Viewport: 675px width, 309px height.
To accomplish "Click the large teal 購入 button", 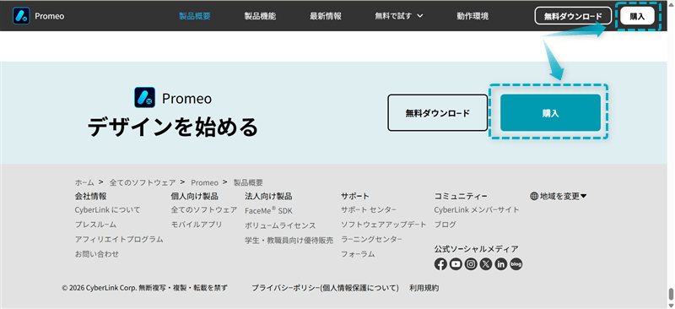I will pyautogui.click(x=550, y=113).
